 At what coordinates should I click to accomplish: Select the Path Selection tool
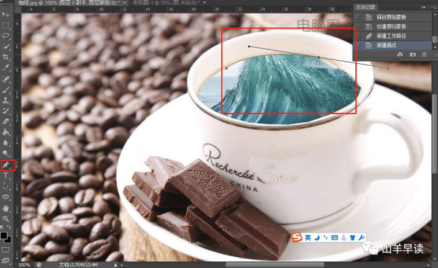[6, 186]
